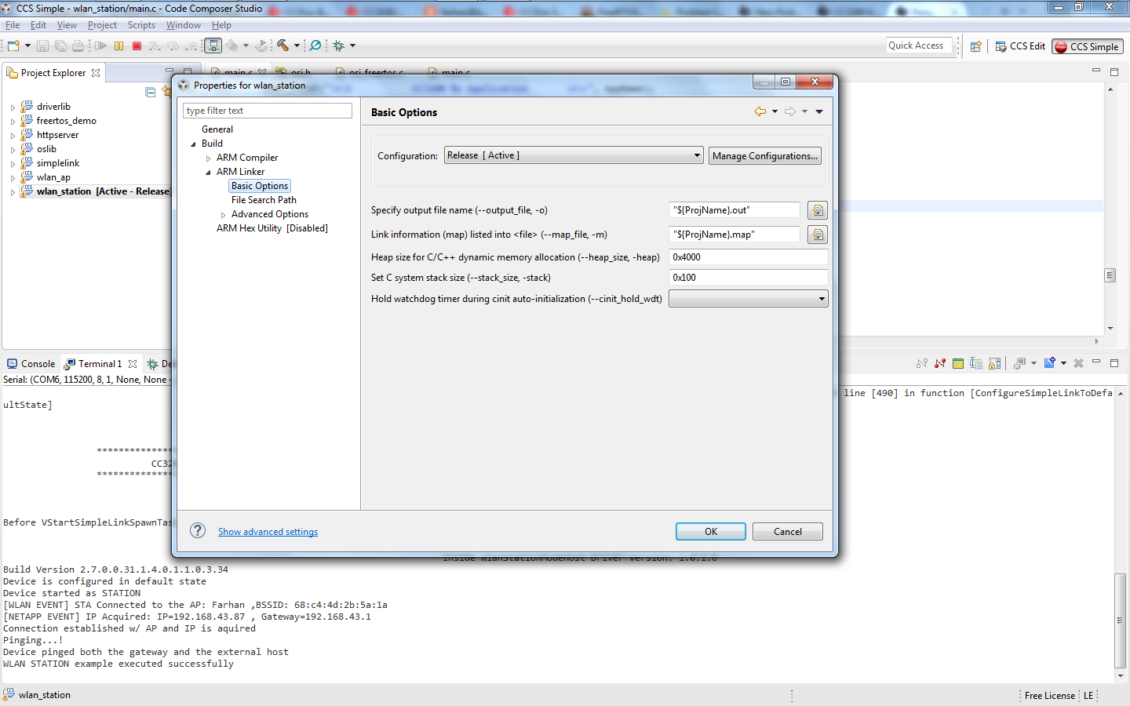
Task: Open the Basic Options view menu arrow
Action: (819, 111)
